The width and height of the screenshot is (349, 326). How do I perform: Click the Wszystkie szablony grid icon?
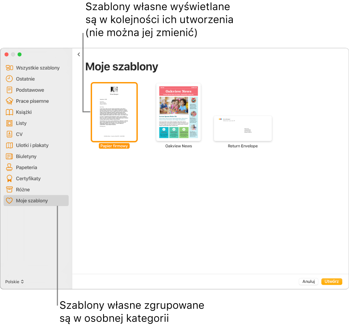click(9, 68)
